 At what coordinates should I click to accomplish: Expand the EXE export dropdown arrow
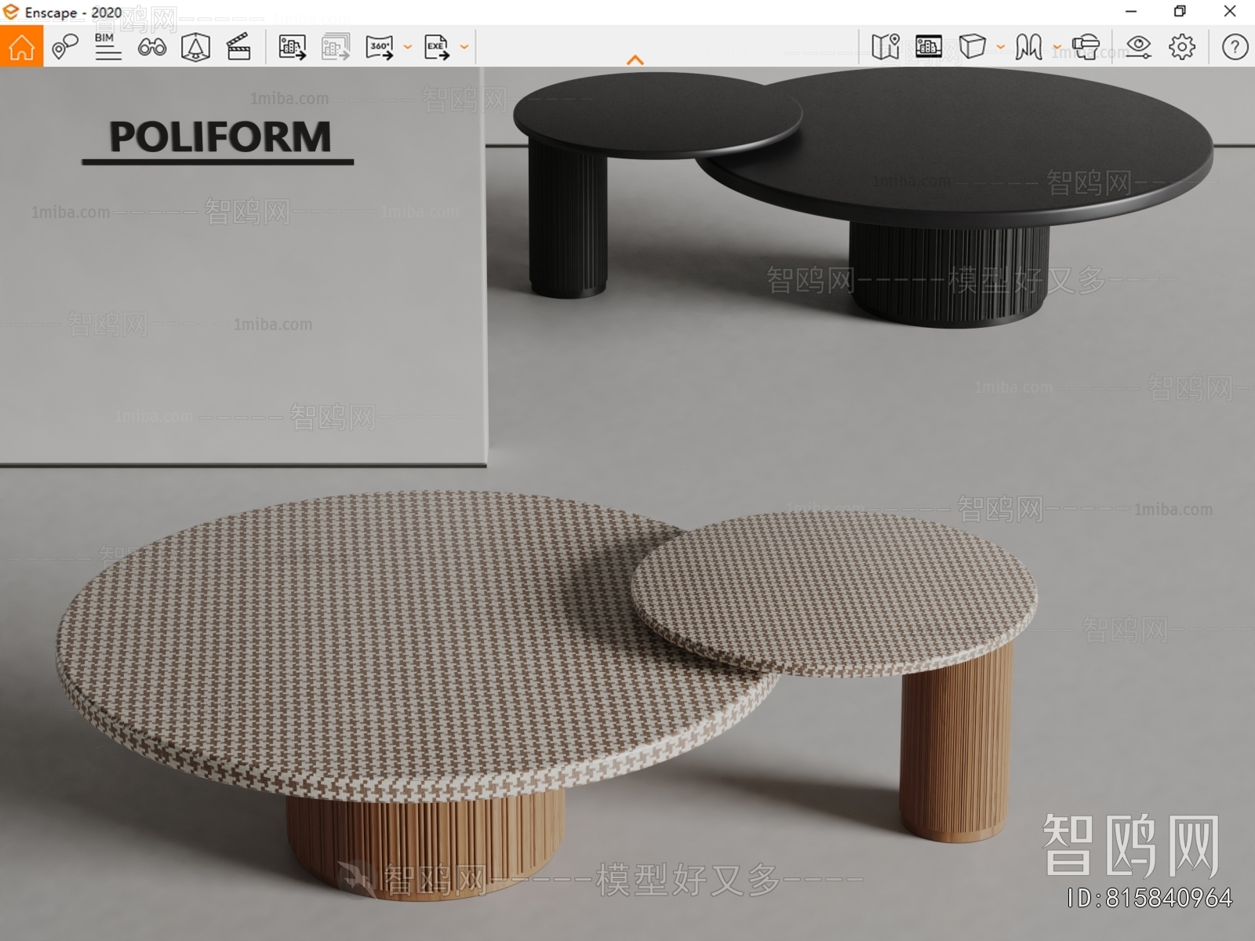tap(464, 47)
